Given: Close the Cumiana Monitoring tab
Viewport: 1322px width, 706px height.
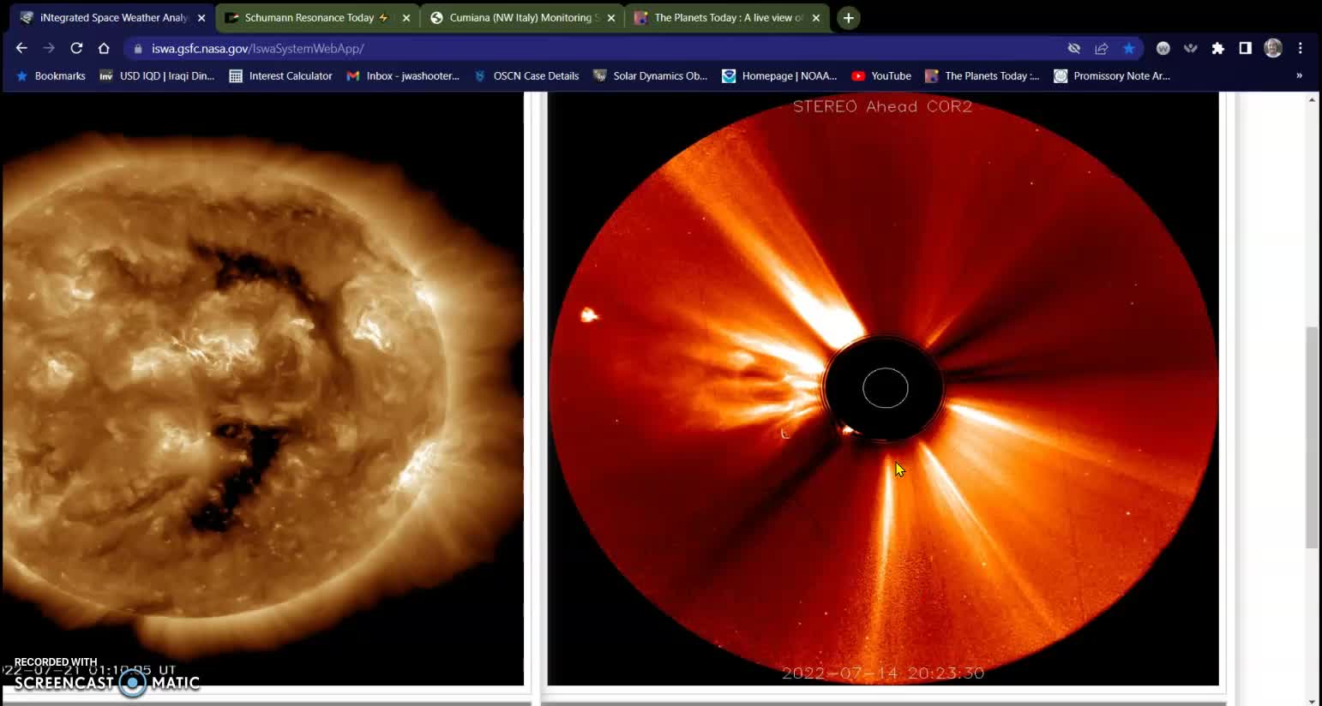Looking at the screenshot, I should (x=611, y=18).
